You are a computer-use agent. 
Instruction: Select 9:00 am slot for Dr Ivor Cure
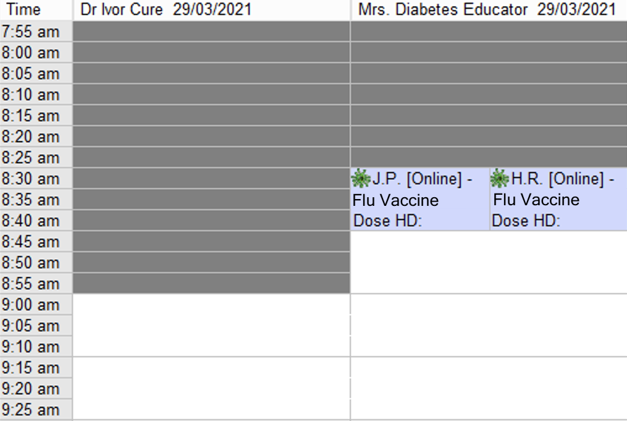(x=211, y=305)
